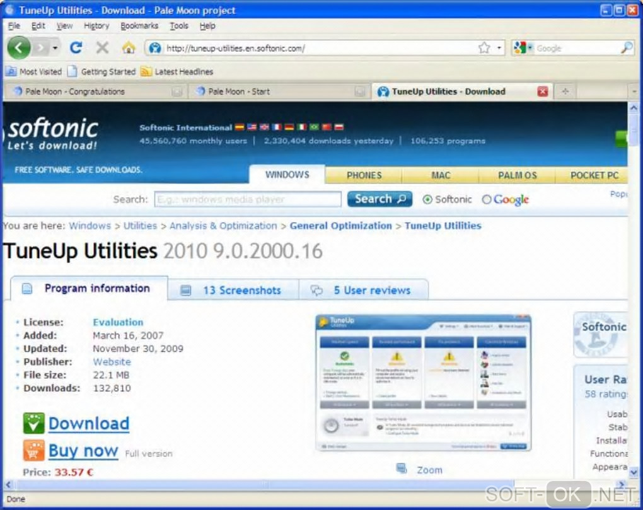The image size is (643, 510).
Task: Close the Pale Moon - Congratulations tab
Action: coord(177,91)
